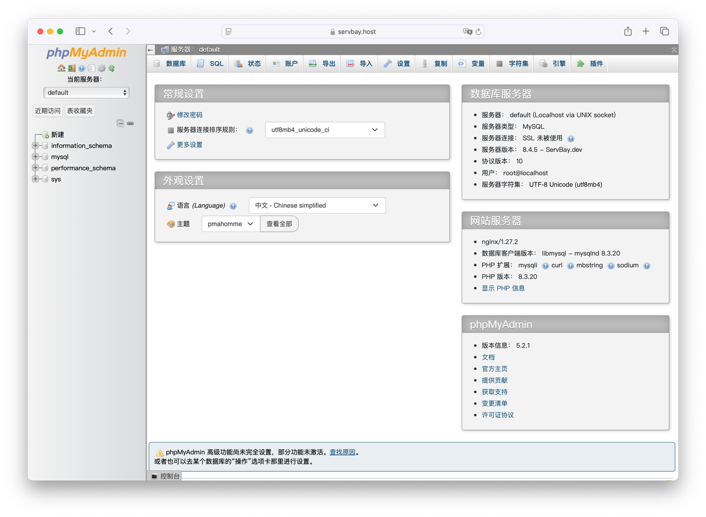Viewport: 706px width, 517px height.
Task: Click reader icon at left of address bar
Action: pos(229,31)
